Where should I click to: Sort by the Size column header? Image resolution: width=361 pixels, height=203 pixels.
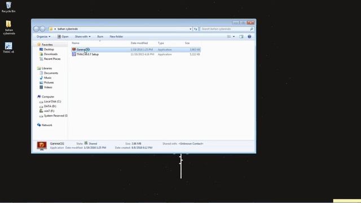point(187,43)
